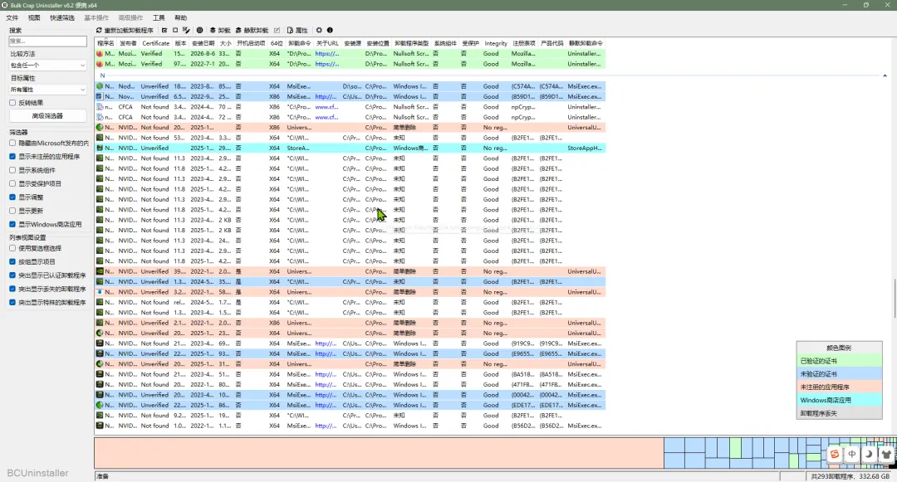Viewport: 897px width, 482px height.
Task: Click the pencil edit toolbar icon
Action: 277,30
